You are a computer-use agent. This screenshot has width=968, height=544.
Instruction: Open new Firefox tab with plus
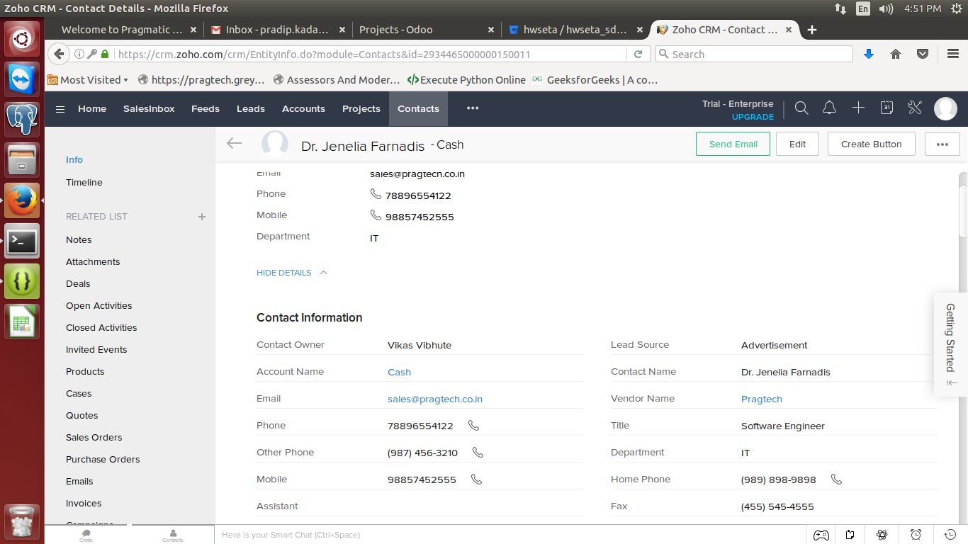coord(812,30)
